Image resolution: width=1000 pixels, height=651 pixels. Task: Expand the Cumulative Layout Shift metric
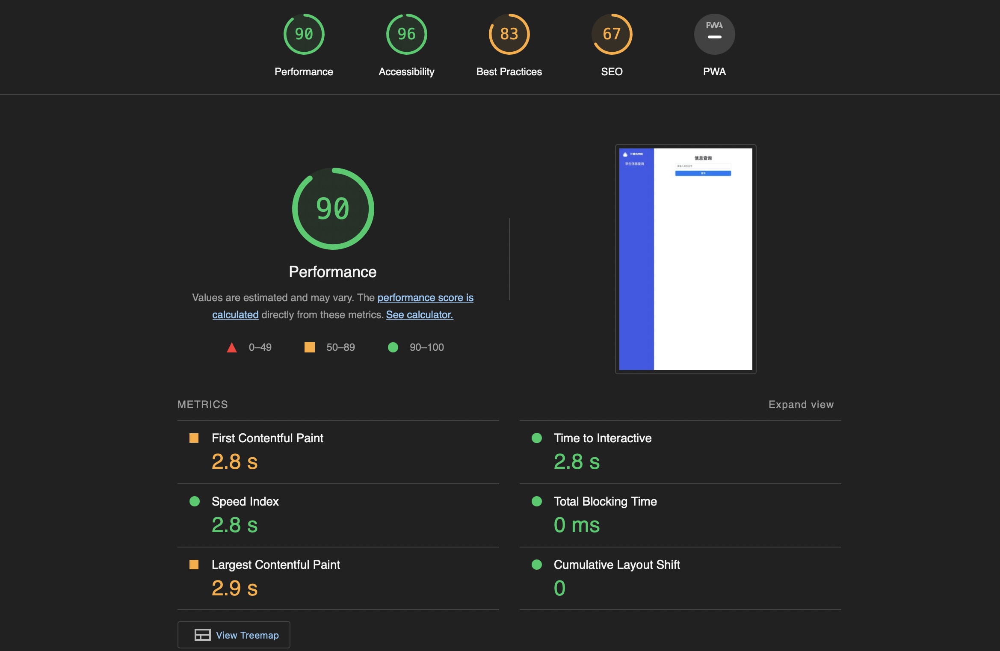click(x=616, y=565)
